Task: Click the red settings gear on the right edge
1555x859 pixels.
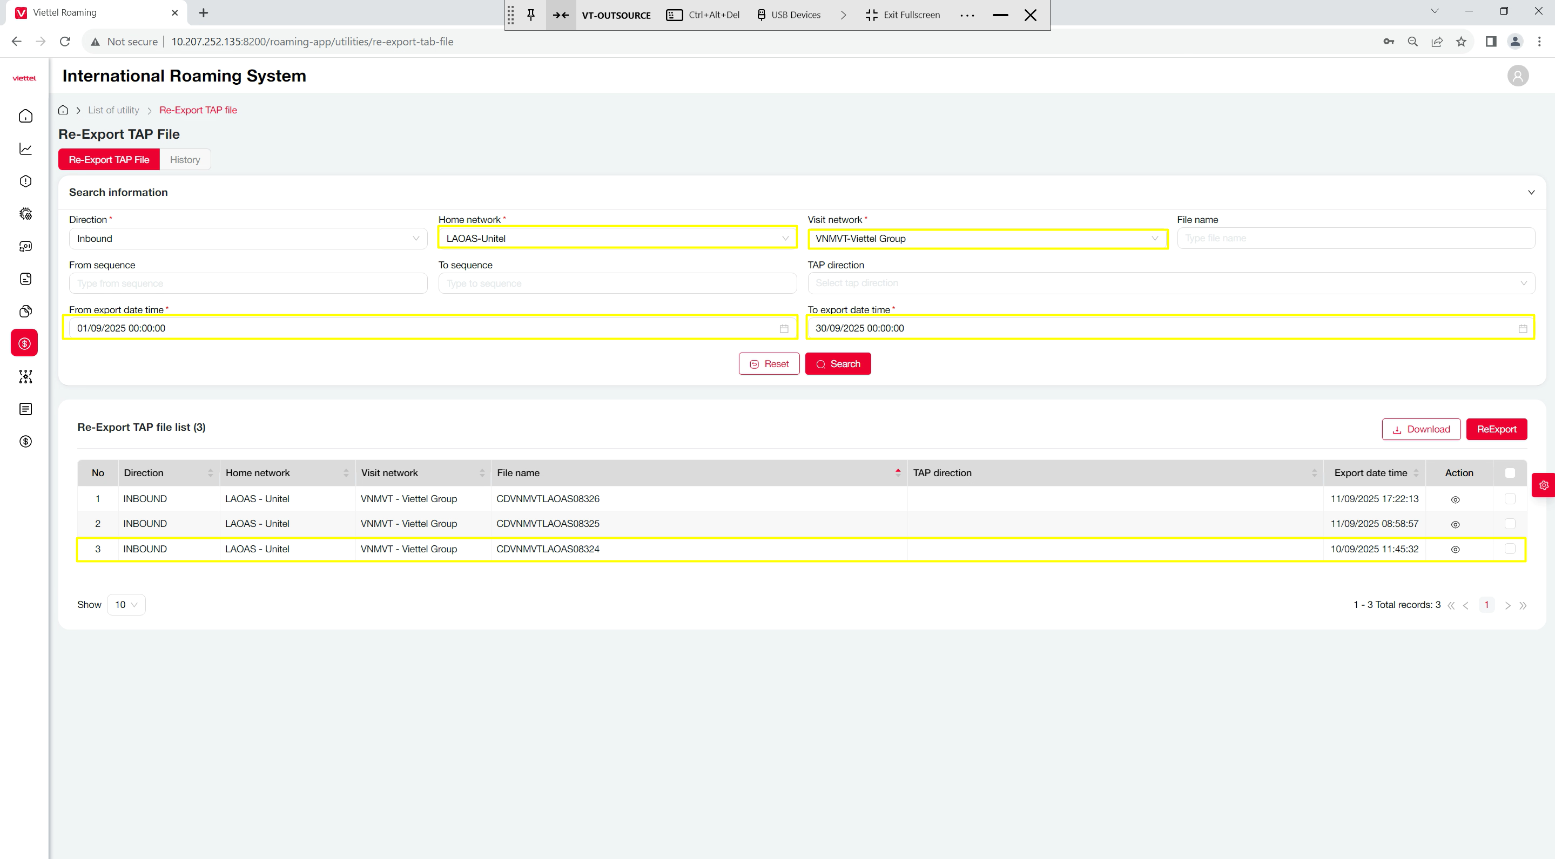Action: tap(1544, 485)
